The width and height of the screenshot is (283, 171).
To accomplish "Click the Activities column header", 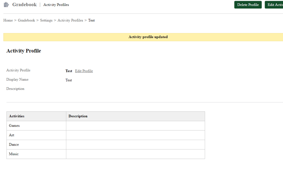I will pos(17,116).
